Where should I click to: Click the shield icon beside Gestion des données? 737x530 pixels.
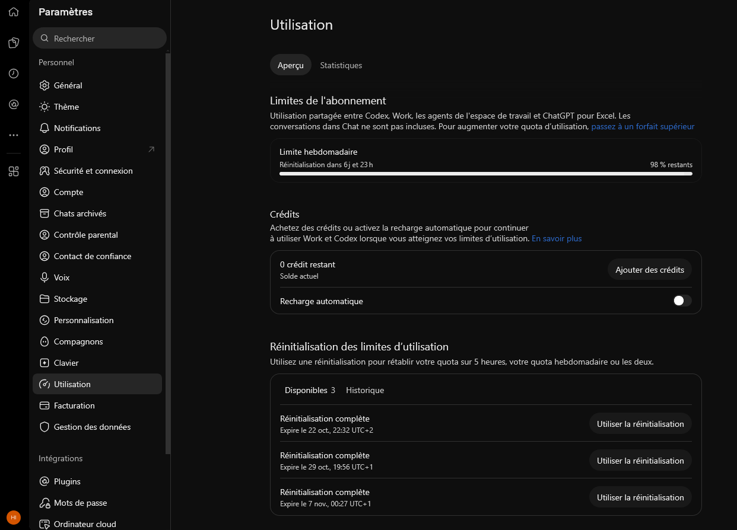pos(45,427)
